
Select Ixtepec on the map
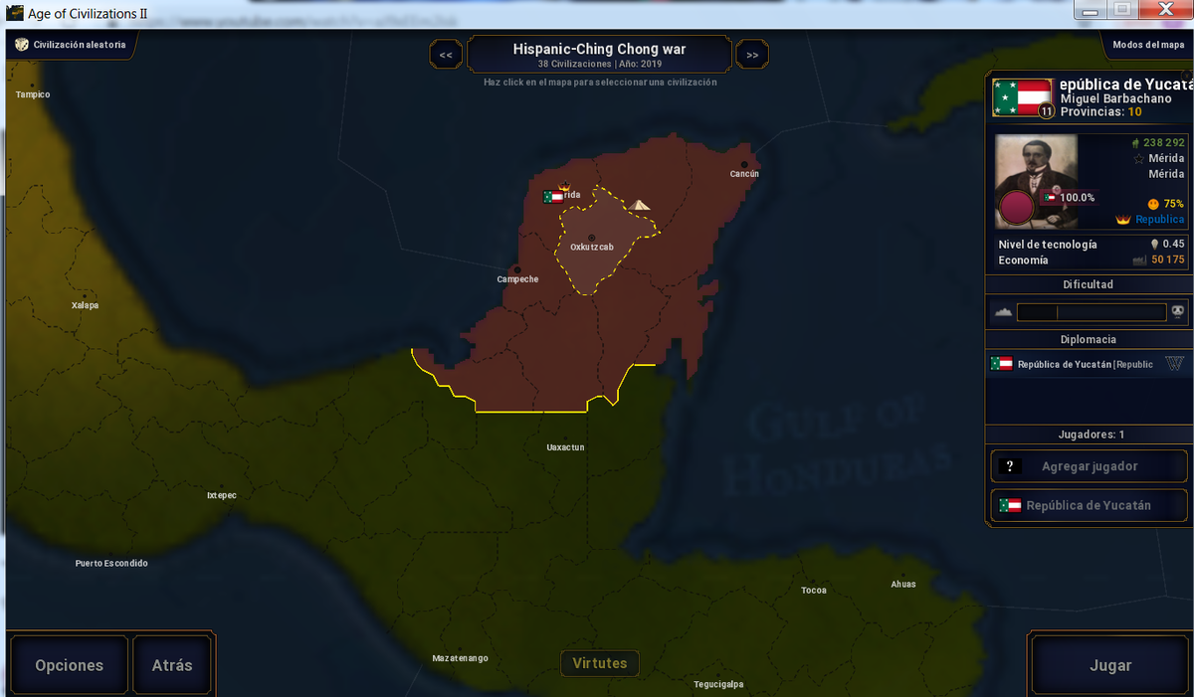(222, 495)
